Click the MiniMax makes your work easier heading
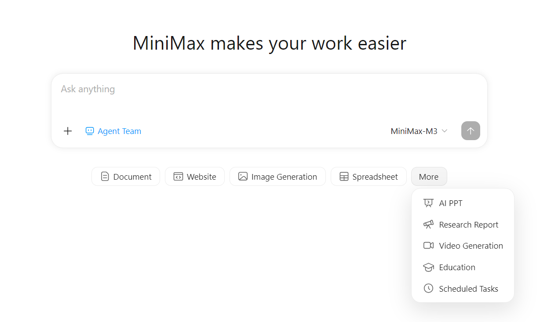Screen dimensions: 551x322 click(270, 43)
